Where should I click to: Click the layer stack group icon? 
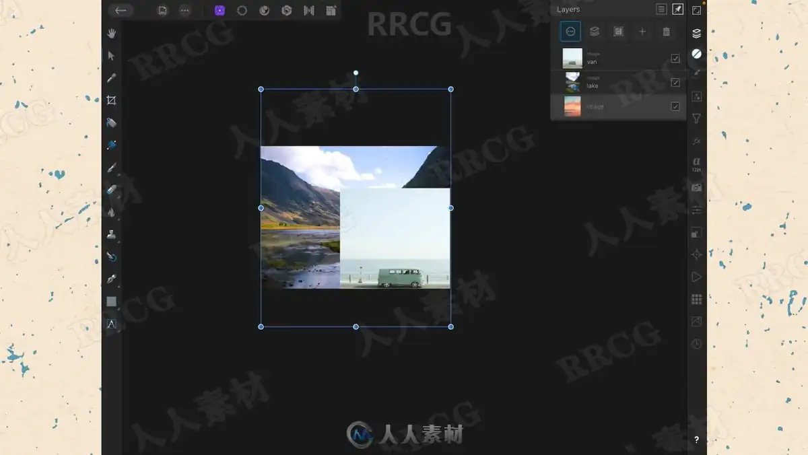click(x=595, y=32)
